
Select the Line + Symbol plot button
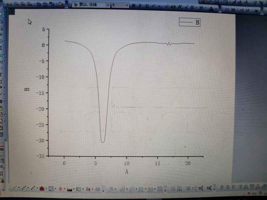[33, 188]
